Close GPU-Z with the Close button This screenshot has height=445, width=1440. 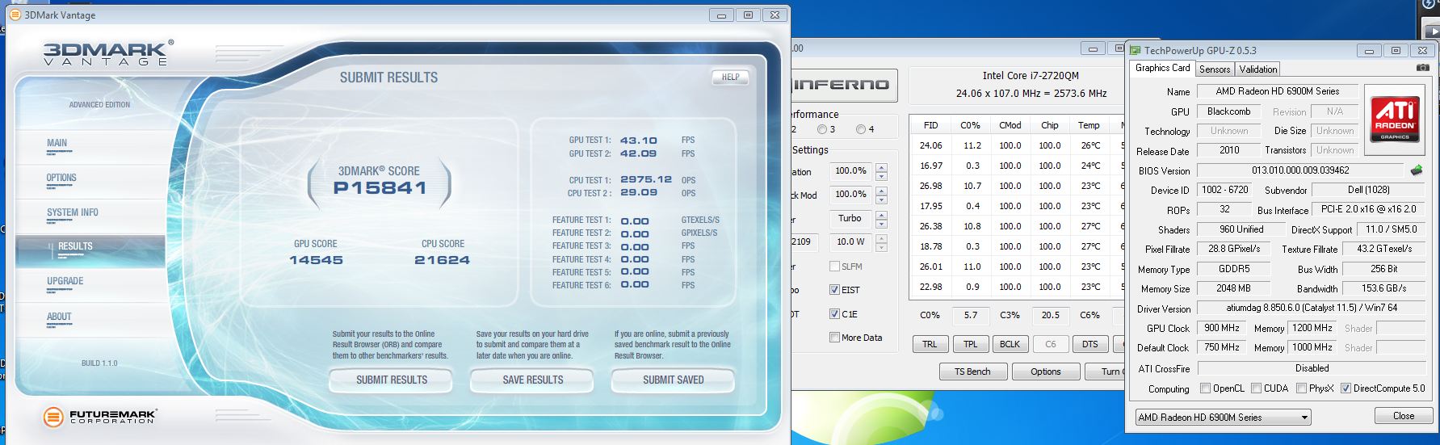coord(1403,416)
